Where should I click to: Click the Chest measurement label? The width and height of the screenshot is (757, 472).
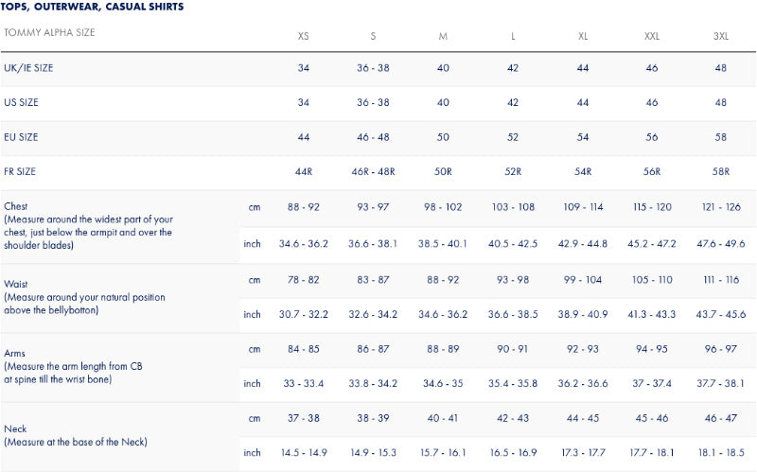pyautogui.click(x=16, y=206)
